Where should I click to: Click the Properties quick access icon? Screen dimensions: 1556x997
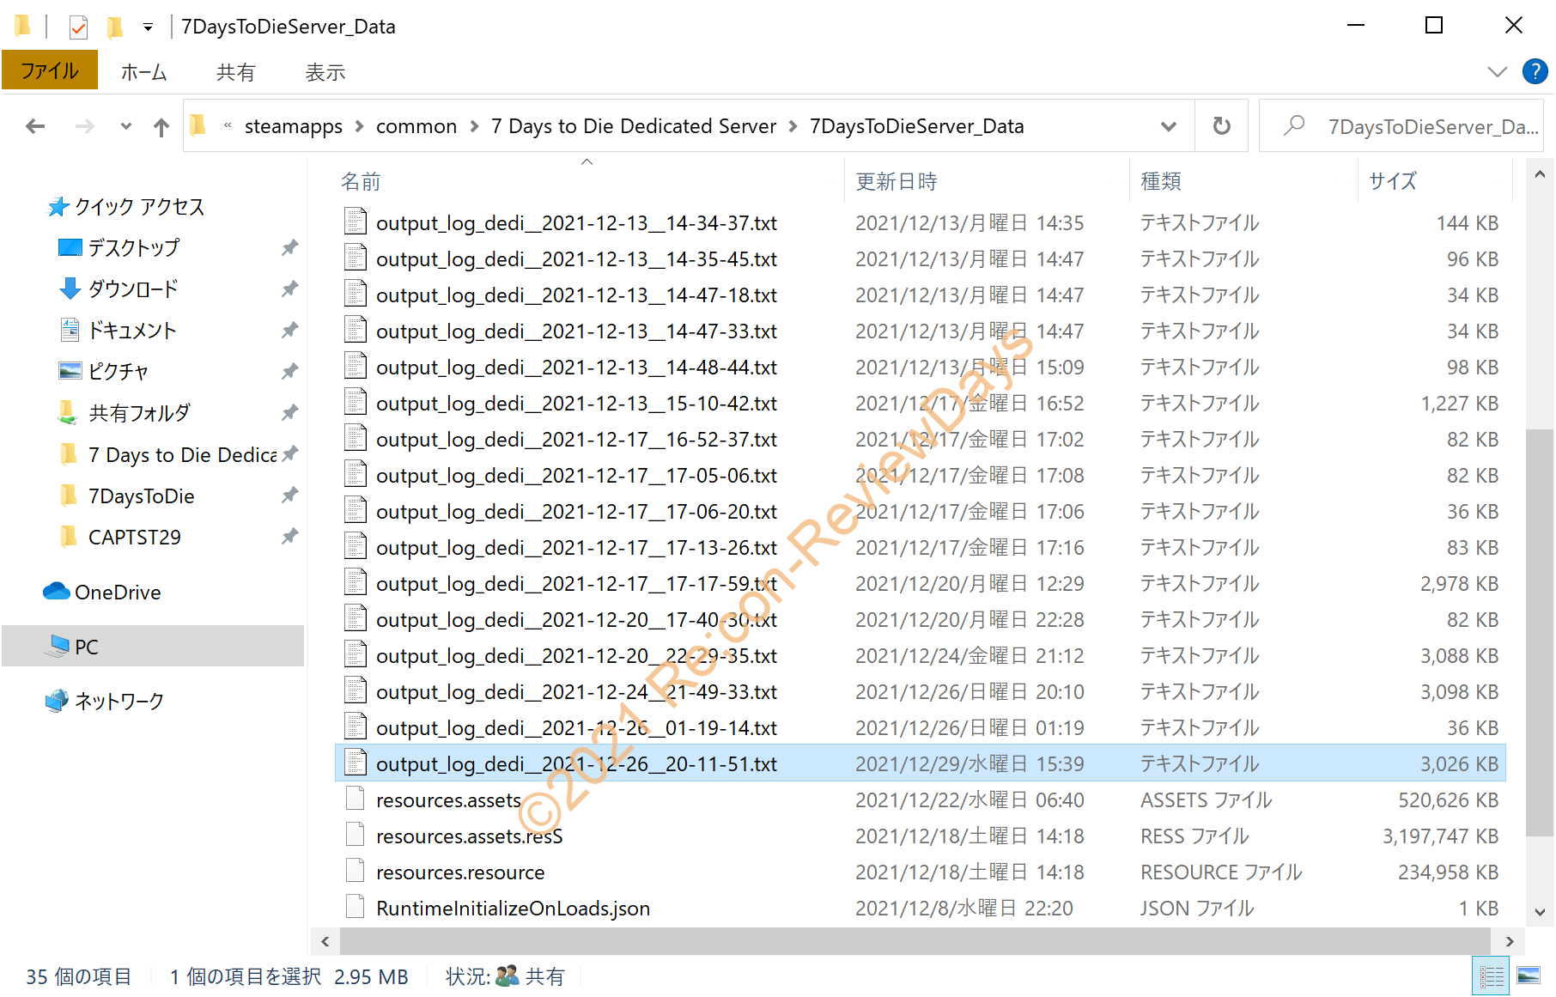pos(78,27)
